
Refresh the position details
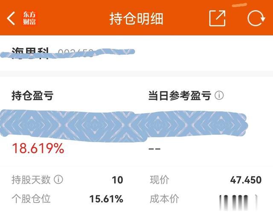(256, 18)
